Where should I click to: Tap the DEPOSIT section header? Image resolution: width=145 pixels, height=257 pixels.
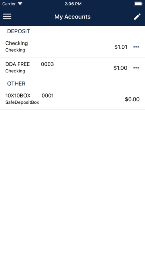tap(18, 31)
